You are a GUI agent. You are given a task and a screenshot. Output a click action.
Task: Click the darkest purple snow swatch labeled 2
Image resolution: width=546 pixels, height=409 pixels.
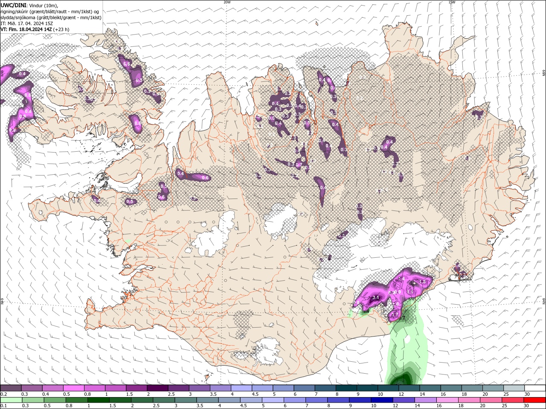(157, 388)
